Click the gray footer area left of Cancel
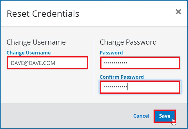The width and height of the screenshot is (188, 129). point(60,116)
